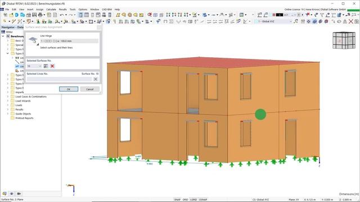Expand the Load Wizards folder
This screenshot has height=202, width=360.
click(7, 101)
